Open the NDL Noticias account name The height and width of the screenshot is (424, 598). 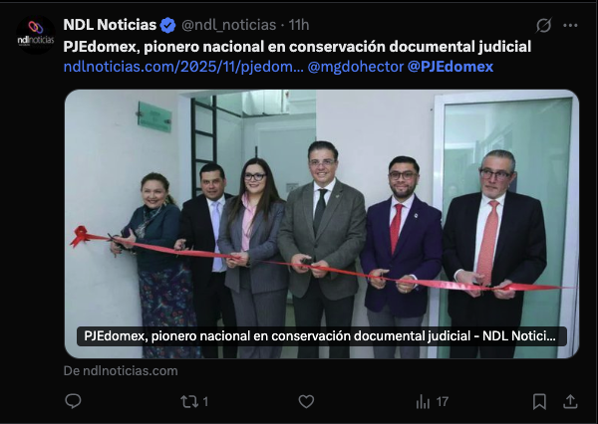(x=110, y=25)
